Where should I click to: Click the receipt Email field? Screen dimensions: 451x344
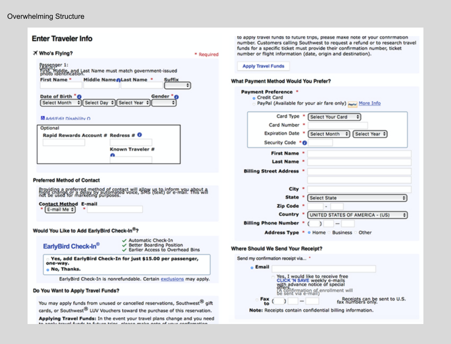323,269
